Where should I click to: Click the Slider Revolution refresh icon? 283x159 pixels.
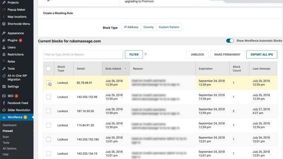point(4,110)
